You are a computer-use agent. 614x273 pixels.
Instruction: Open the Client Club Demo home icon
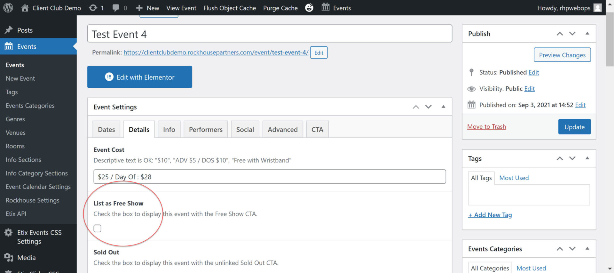click(25, 8)
